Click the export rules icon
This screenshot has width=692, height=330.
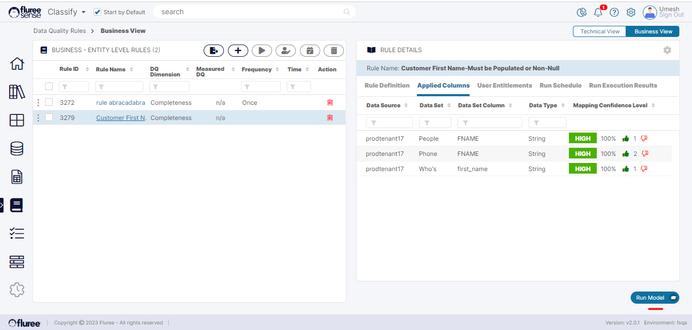214,51
